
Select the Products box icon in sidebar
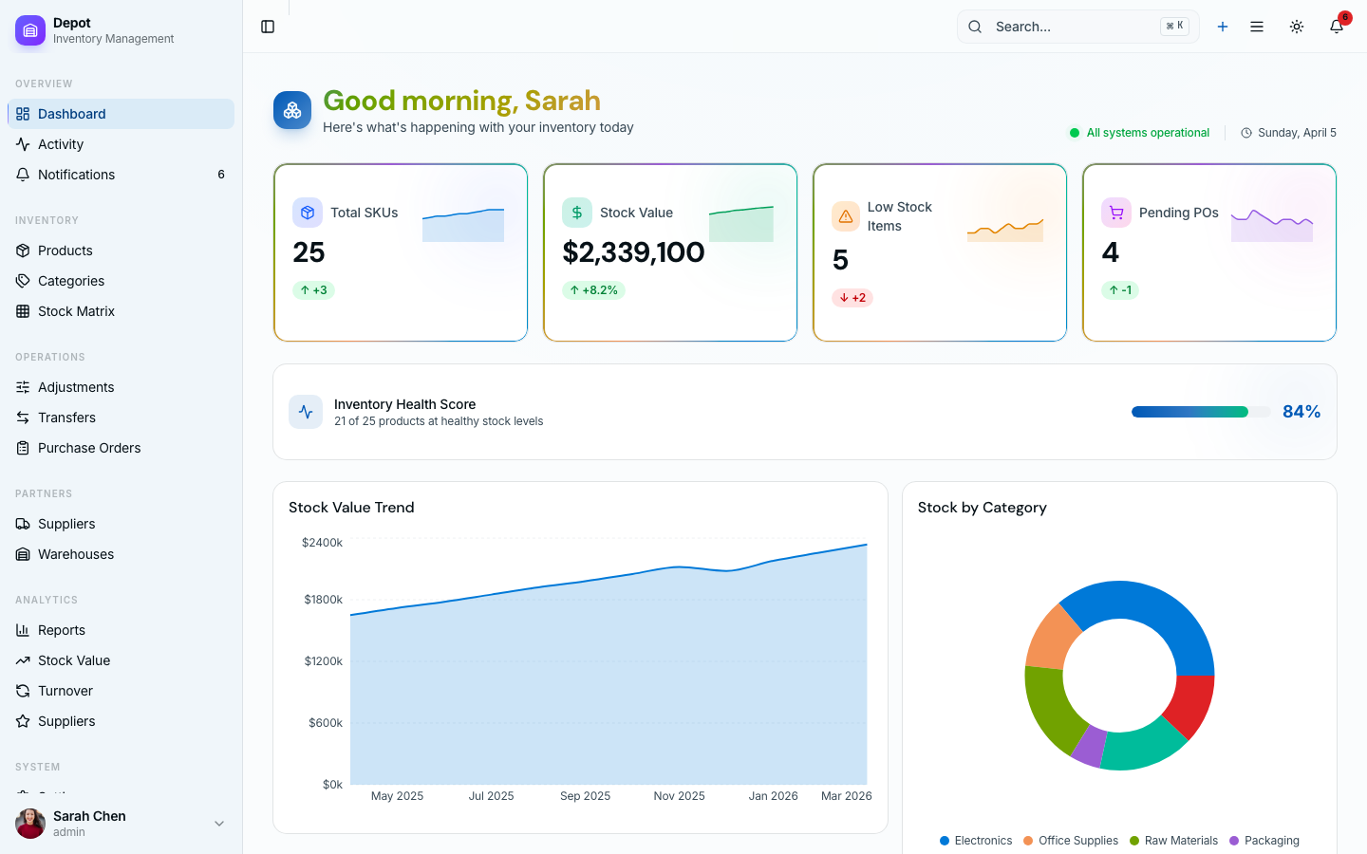(21, 251)
